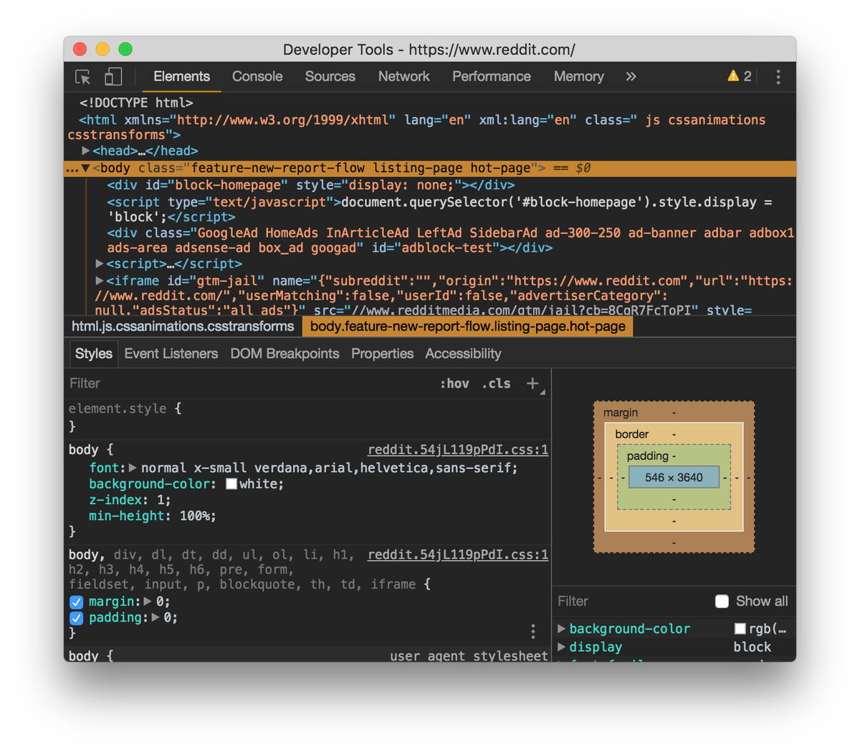Viewport: 860px width, 753px height.
Task: Click the z-index value 1
Action: [x=159, y=500]
